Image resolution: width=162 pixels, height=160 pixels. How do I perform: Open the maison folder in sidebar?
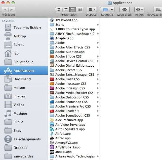click(24, 88)
